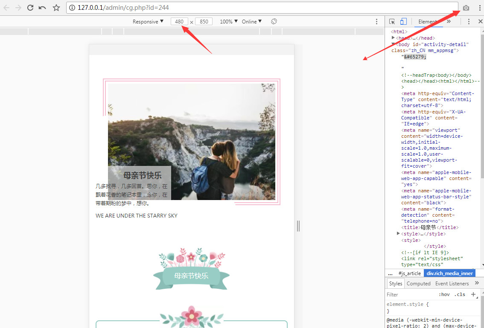The image size is (484, 328).
Task: Select the X-UA-Compatible meta tag
Action: (x=434, y=118)
